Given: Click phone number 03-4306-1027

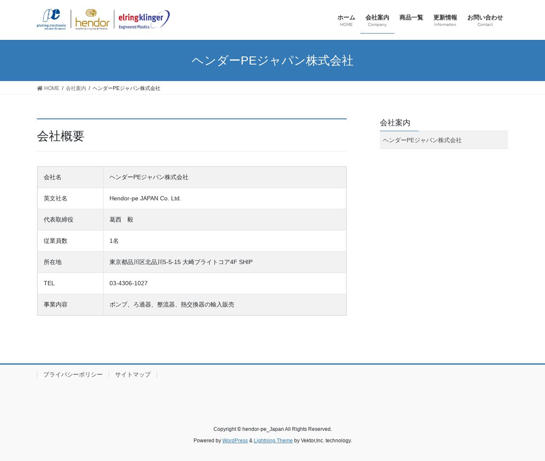Looking at the screenshot, I should tap(129, 284).
